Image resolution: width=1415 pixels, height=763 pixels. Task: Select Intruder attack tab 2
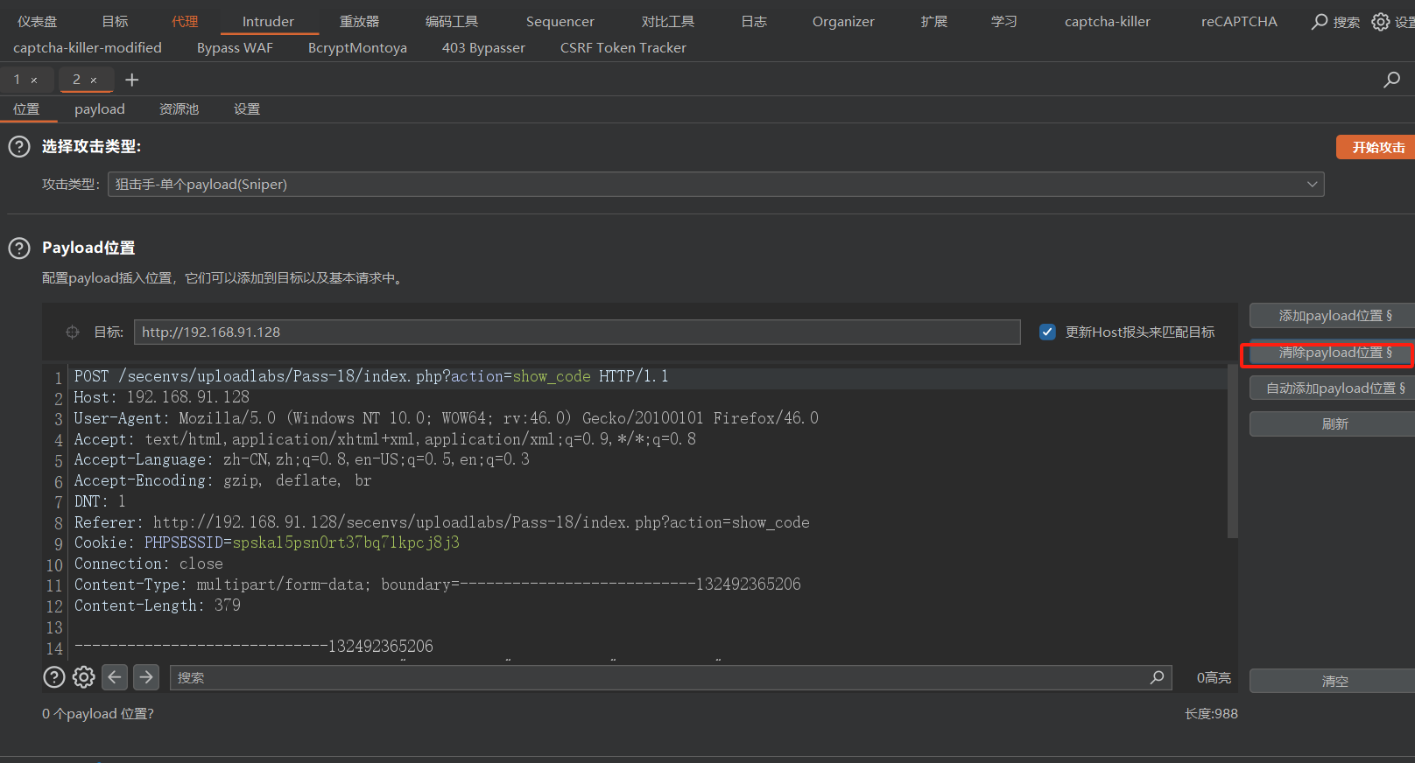click(76, 80)
